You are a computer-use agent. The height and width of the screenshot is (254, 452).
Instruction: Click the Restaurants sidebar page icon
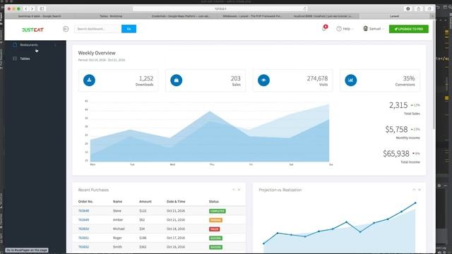(x=15, y=45)
